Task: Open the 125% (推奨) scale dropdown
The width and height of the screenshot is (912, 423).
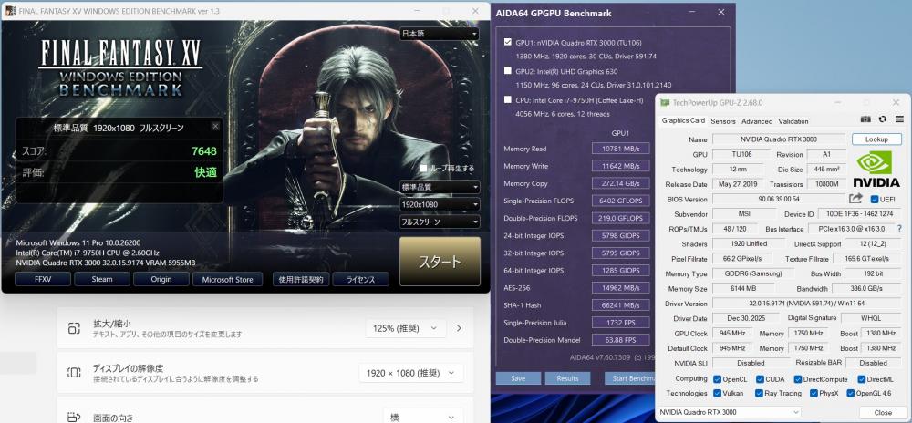Action: (406, 328)
